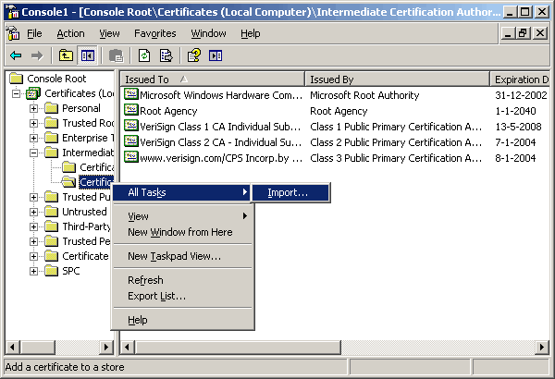Select the Root Agency issued-by cell
This screenshot has height=379, width=555.
coord(339,111)
